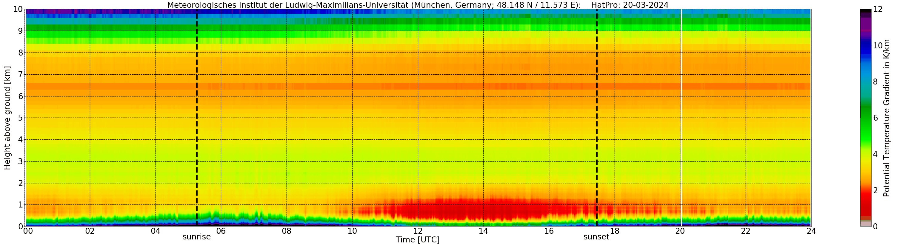Click the x-axis tick label '18'
This screenshot has height=246, width=900.
pos(615,231)
